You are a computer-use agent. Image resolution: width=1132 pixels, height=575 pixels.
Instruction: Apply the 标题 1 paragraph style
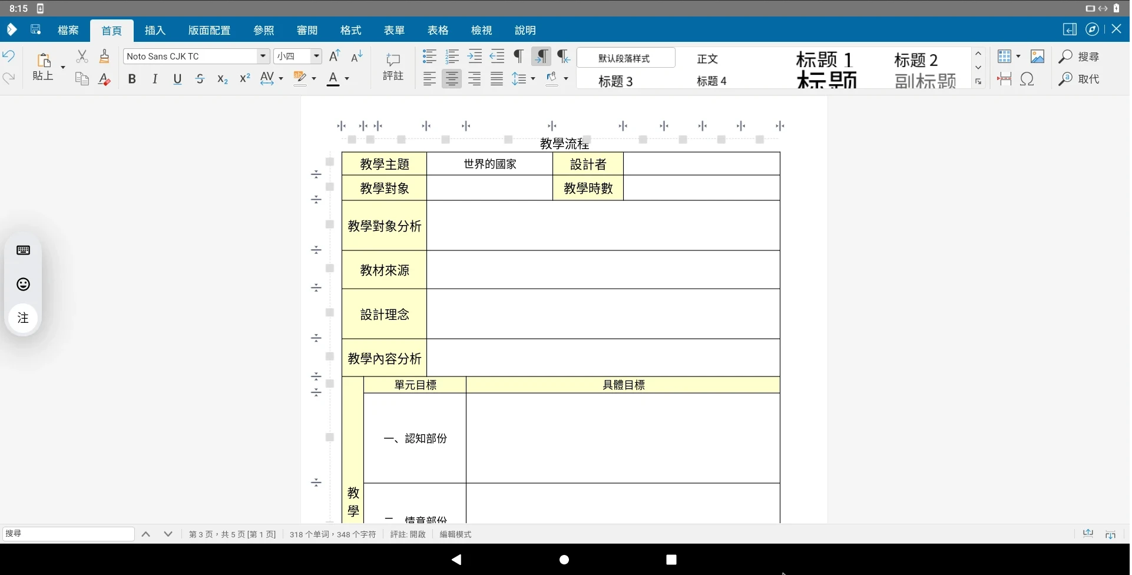[824, 60]
